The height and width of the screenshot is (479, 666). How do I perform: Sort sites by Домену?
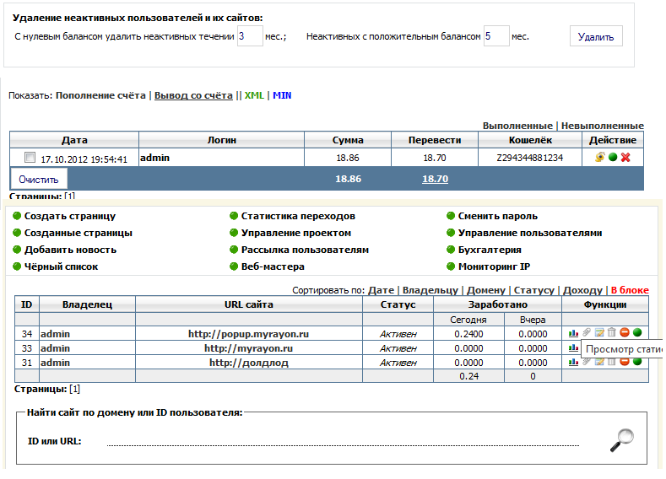tap(486, 290)
